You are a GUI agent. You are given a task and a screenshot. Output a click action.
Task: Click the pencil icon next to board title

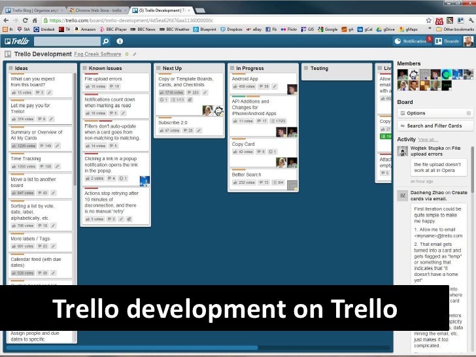(x=135, y=54)
